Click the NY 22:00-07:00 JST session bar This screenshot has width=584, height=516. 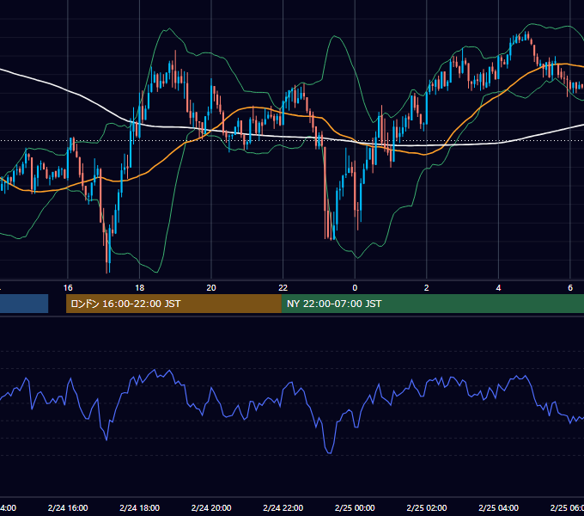(432, 304)
